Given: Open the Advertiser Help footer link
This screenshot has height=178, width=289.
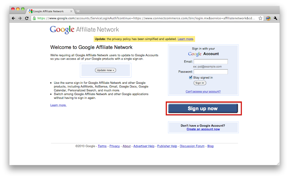Looking at the screenshot, I should click(144, 146).
